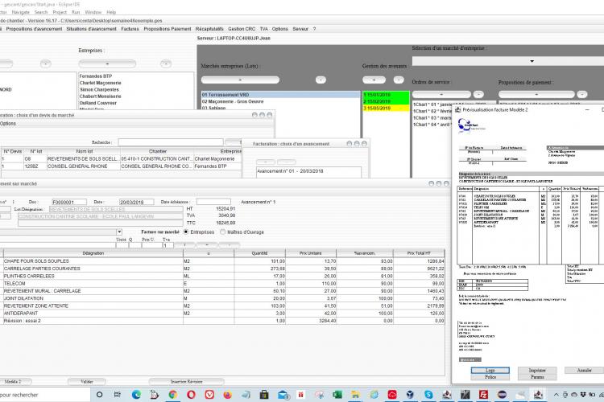This screenshot has height=402, width=604.
Task: Open the VirtualBox taskbar icon
Action: point(410,394)
